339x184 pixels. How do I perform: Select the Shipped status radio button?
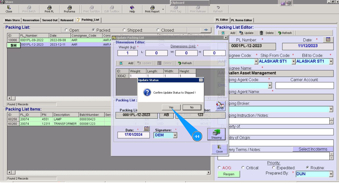(x=124, y=30)
